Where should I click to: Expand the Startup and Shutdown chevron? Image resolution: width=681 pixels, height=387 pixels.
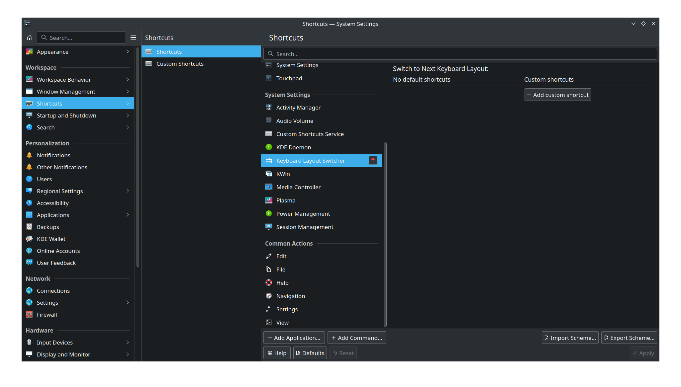[x=128, y=116]
